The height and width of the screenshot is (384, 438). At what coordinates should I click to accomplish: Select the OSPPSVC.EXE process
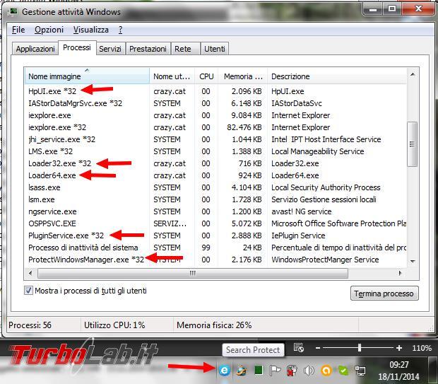[x=215, y=223]
